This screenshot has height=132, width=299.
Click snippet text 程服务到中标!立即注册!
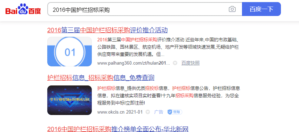[x=121, y=103]
